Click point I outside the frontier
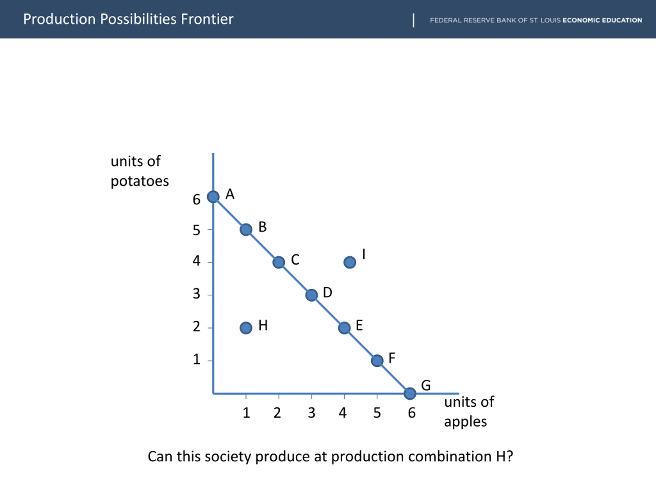 350,262
